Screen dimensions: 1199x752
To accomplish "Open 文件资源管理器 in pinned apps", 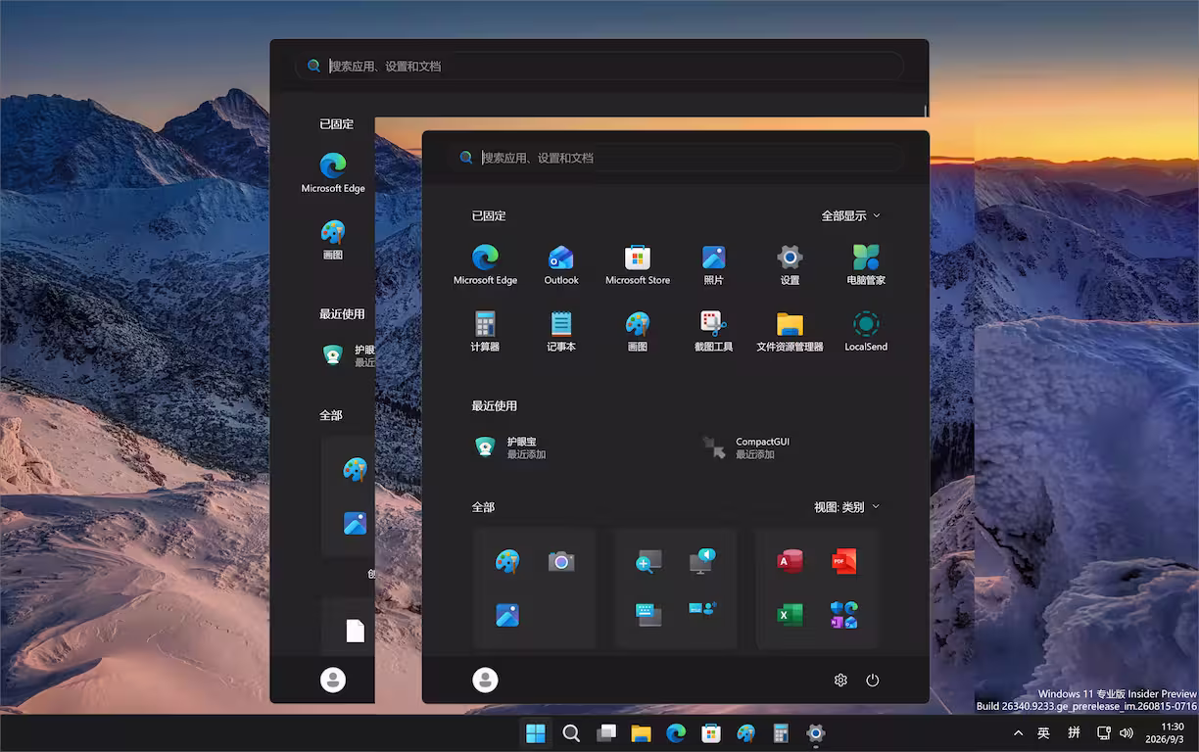I will pos(790,332).
